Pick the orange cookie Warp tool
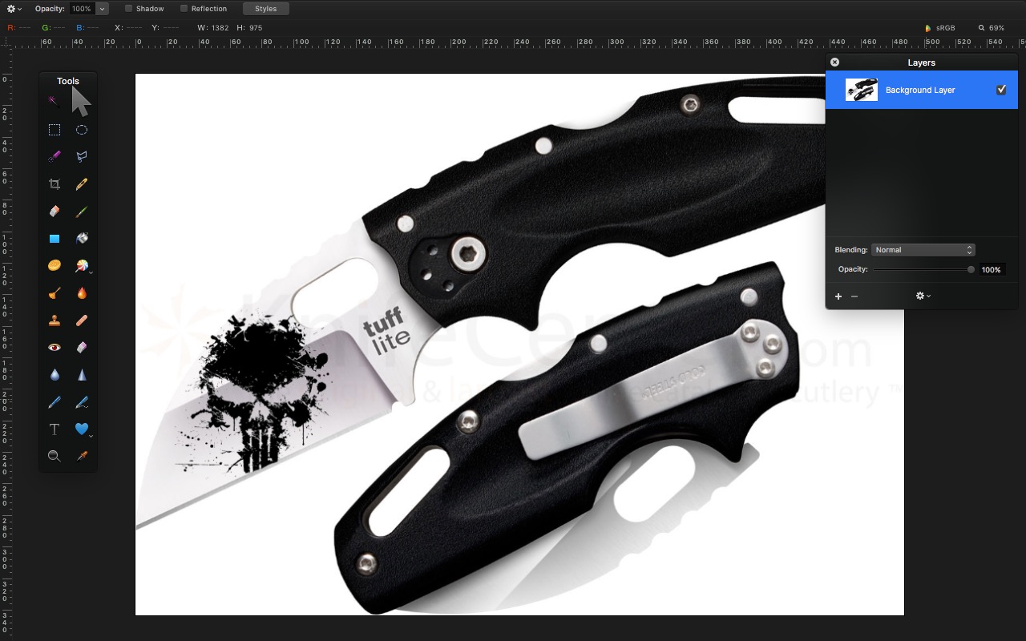This screenshot has height=641, width=1026. pyautogui.click(x=55, y=265)
